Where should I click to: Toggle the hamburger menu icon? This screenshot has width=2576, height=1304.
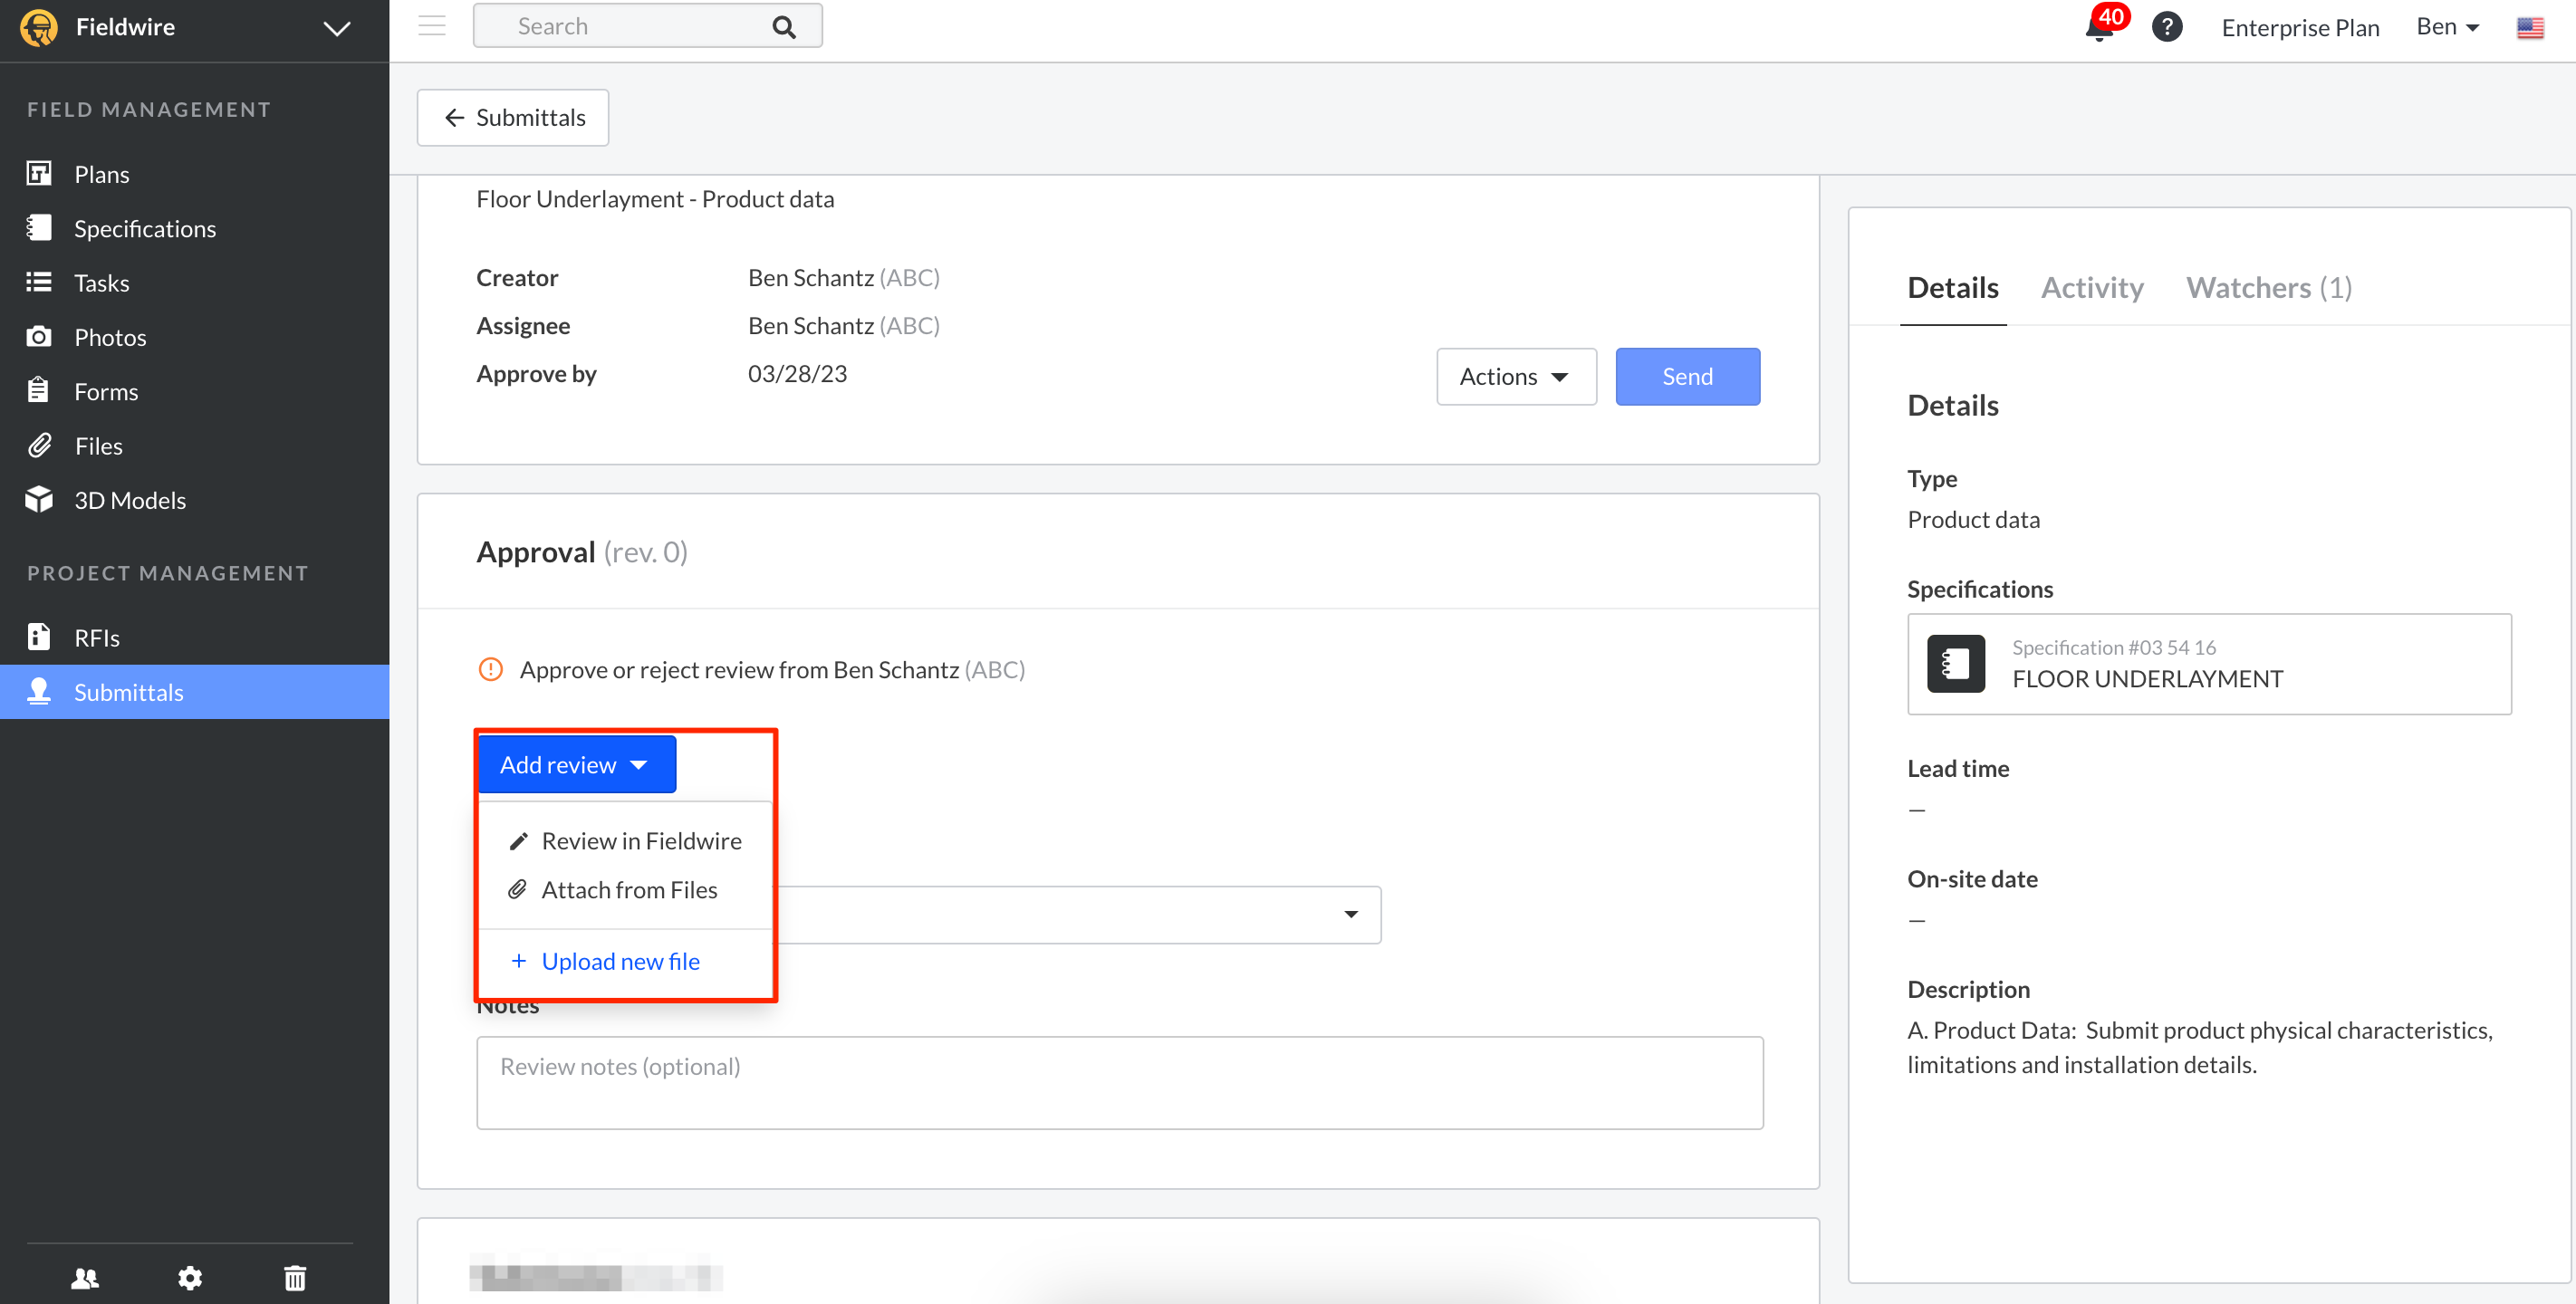pos(432,26)
